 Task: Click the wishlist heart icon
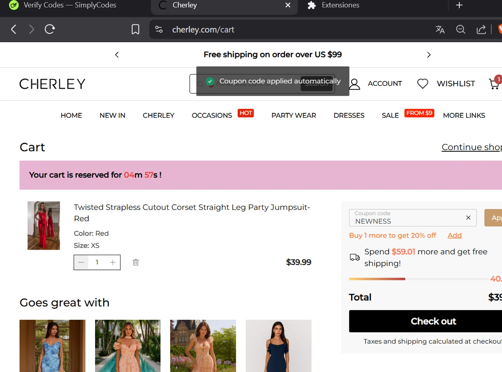(423, 84)
